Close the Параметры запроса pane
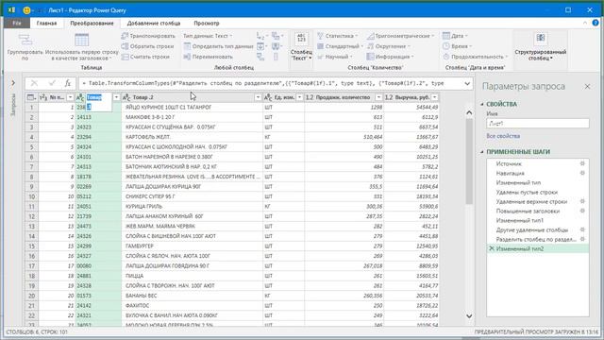The height and width of the screenshot is (340, 604). point(587,86)
